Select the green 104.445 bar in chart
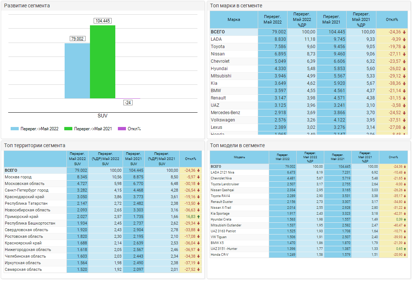Screen dimensions: 412x291 [x=102, y=62]
